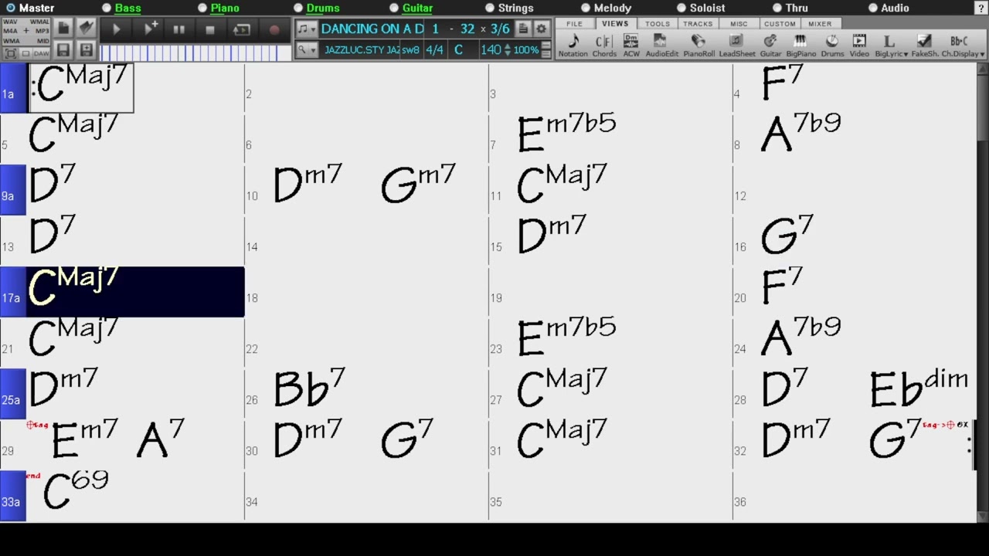The width and height of the screenshot is (989, 556).
Task: Toggle the loop playback button
Action: [242, 29]
